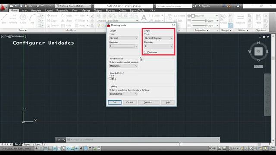Open the Layout2 drawing tab
This screenshot has width=276, height=155.
click(39, 144)
